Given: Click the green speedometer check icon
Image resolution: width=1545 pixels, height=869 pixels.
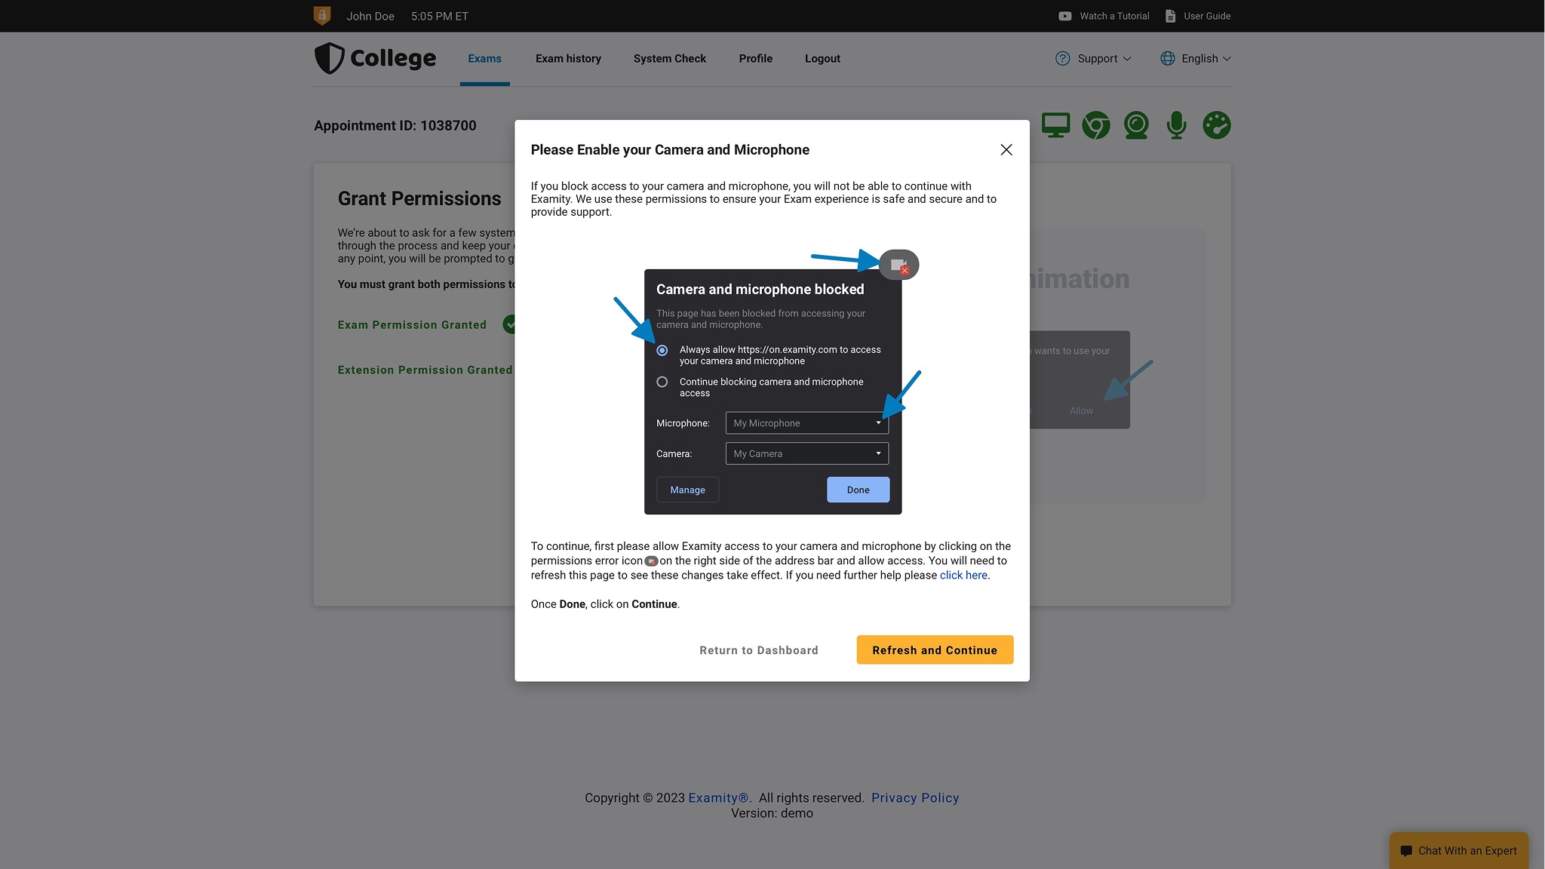Looking at the screenshot, I should (x=1216, y=125).
